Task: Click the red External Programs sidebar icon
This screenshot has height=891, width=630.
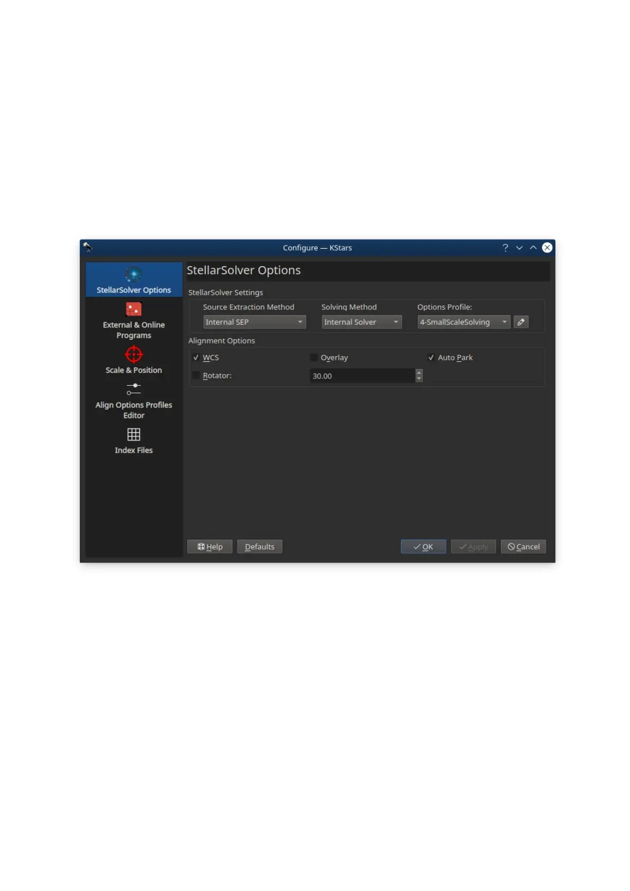Action: point(133,309)
